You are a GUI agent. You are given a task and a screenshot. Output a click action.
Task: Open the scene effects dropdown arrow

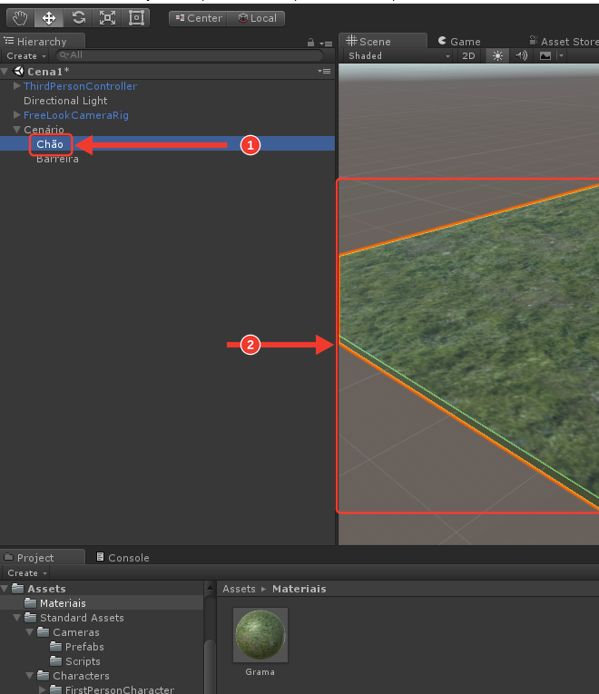[562, 55]
